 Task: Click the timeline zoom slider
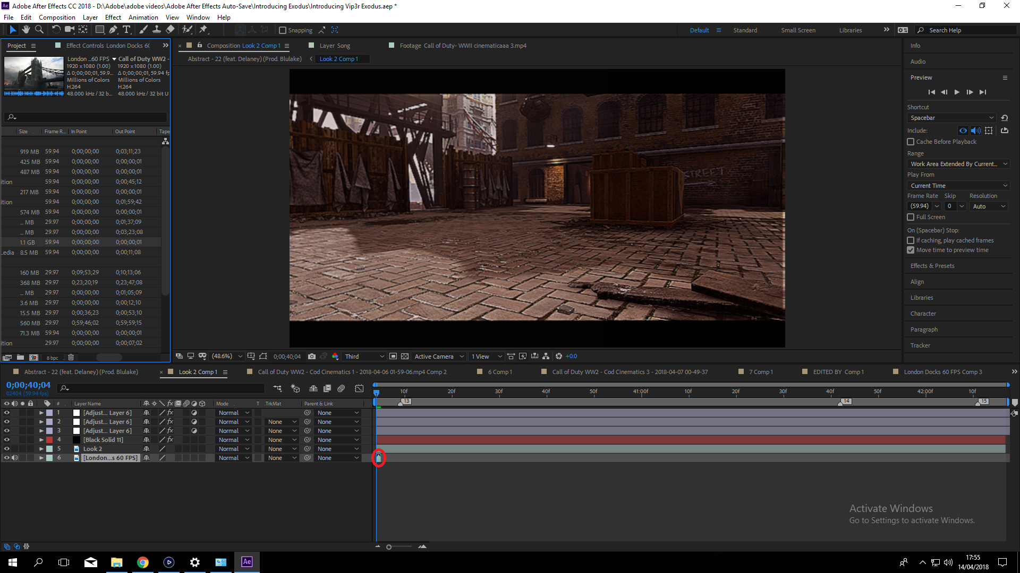pos(389,547)
